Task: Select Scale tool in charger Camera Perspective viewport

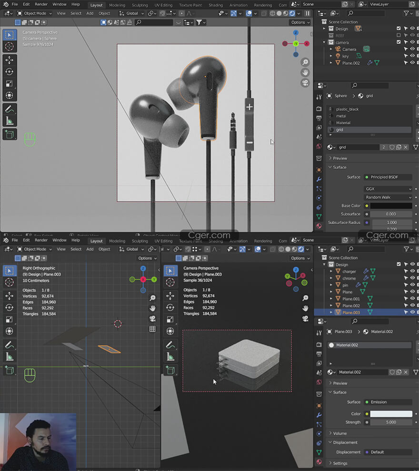Action: (x=170, y=319)
